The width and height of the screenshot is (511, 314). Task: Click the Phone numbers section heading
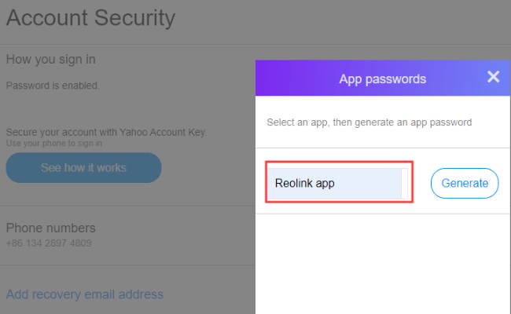51,228
